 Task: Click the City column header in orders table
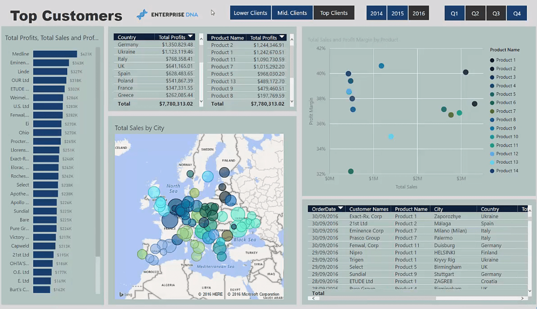click(454, 209)
